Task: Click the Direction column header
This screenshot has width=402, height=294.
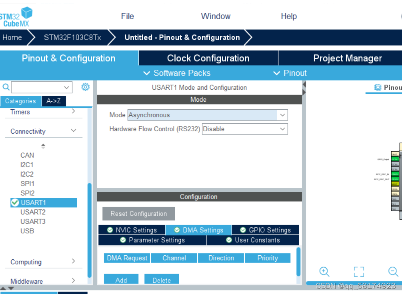Action: point(221,258)
